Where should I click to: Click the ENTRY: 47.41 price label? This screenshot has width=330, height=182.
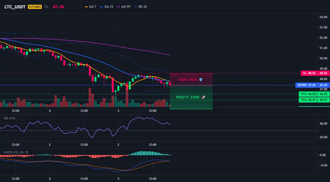click(x=306, y=85)
